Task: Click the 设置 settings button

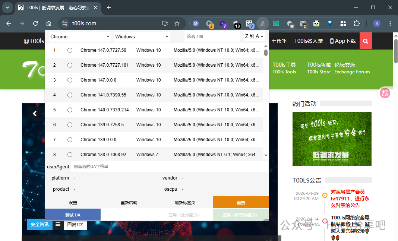Action: (73, 202)
